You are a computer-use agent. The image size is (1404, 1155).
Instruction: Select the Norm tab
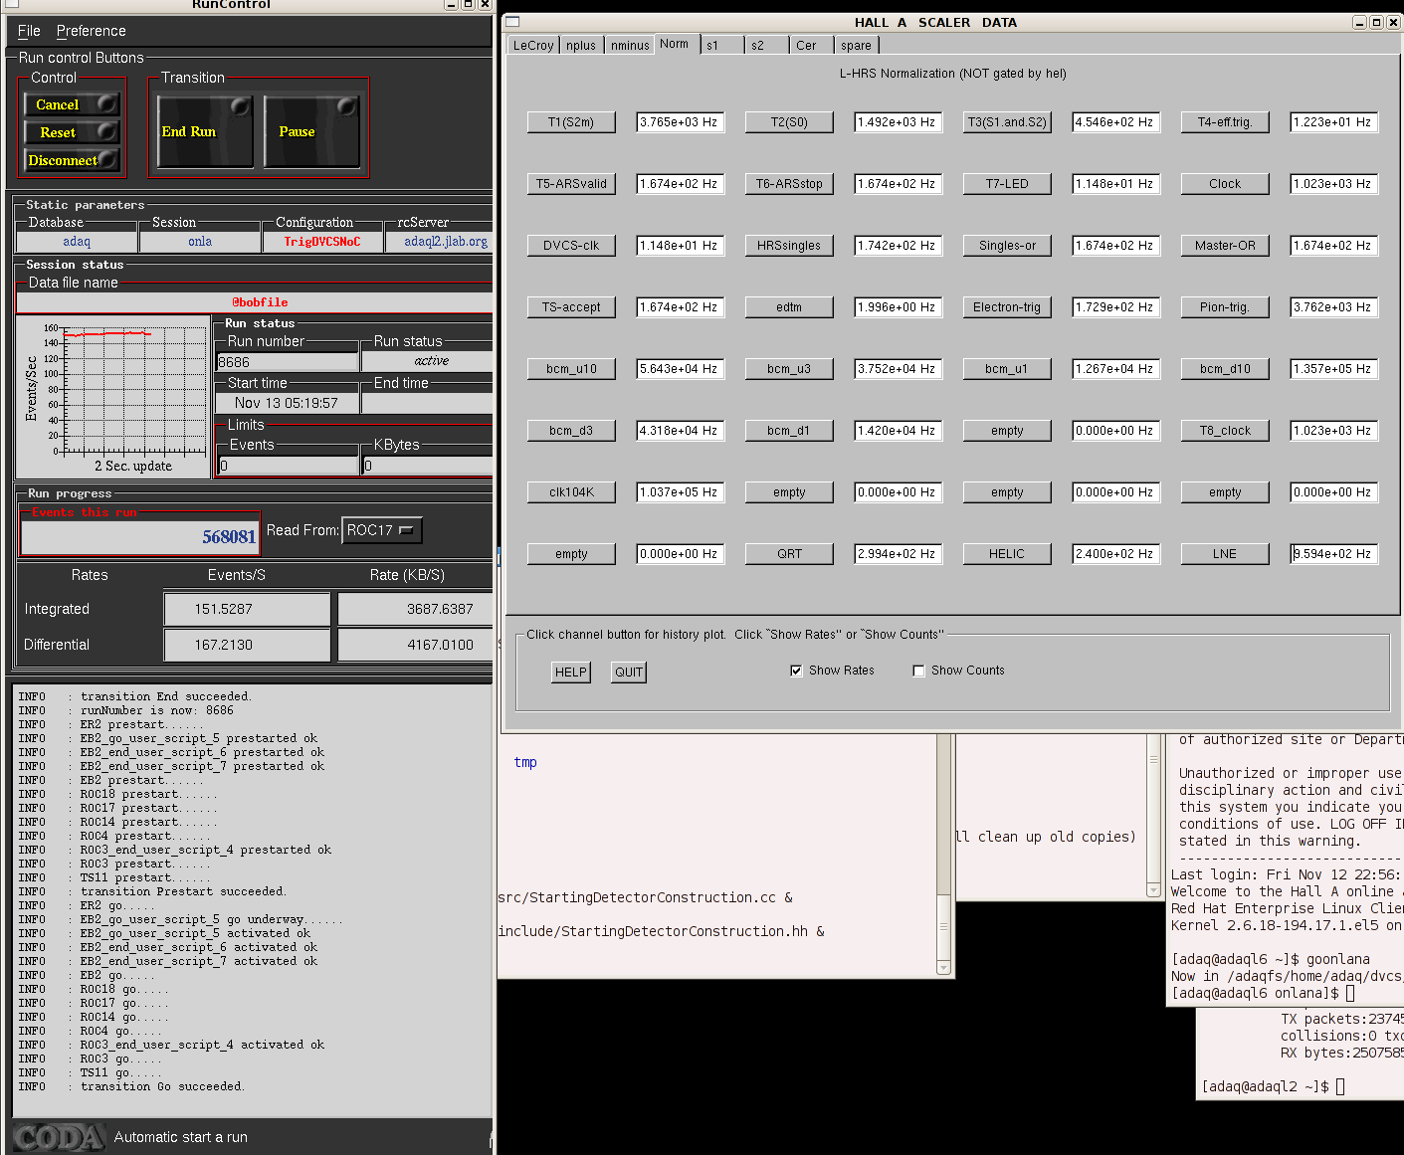tap(675, 44)
